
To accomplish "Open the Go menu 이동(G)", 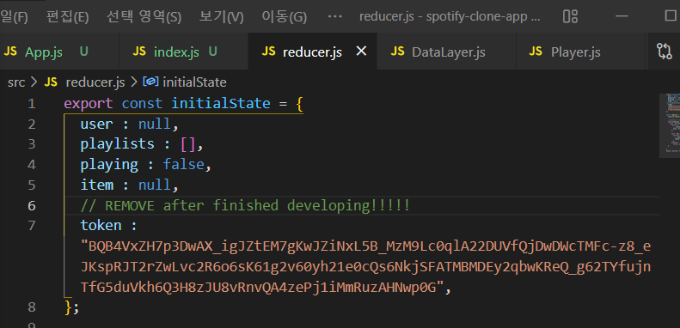I will click(x=284, y=17).
